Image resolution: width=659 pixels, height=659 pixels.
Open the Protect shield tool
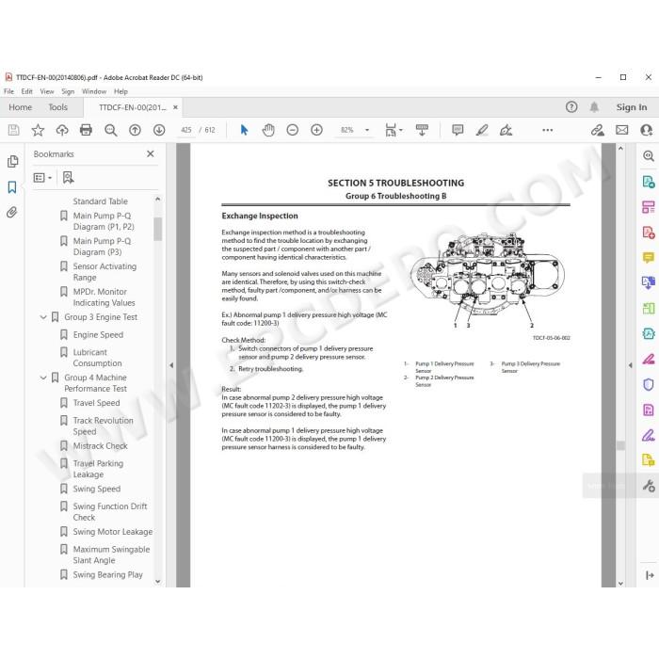648,384
